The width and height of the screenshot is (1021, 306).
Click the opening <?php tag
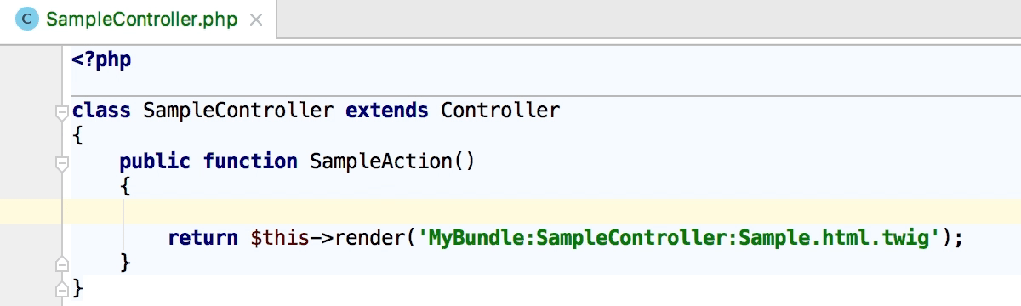(102, 60)
